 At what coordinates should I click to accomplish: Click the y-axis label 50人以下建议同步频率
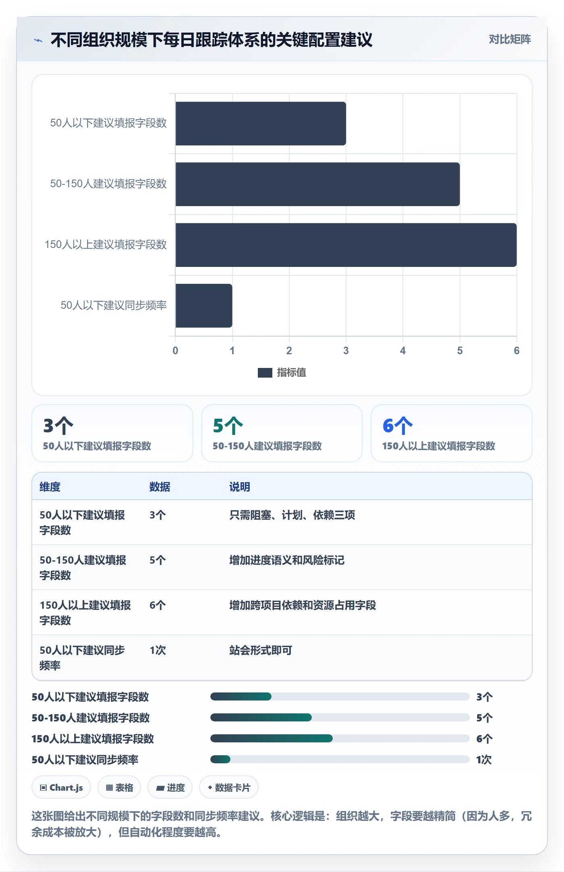114,305
